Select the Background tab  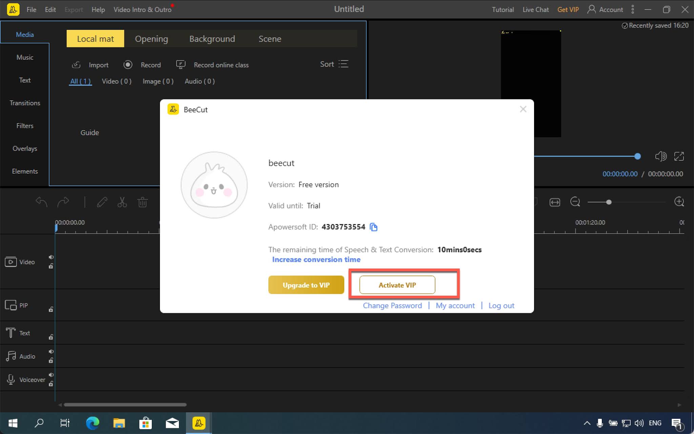click(212, 39)
